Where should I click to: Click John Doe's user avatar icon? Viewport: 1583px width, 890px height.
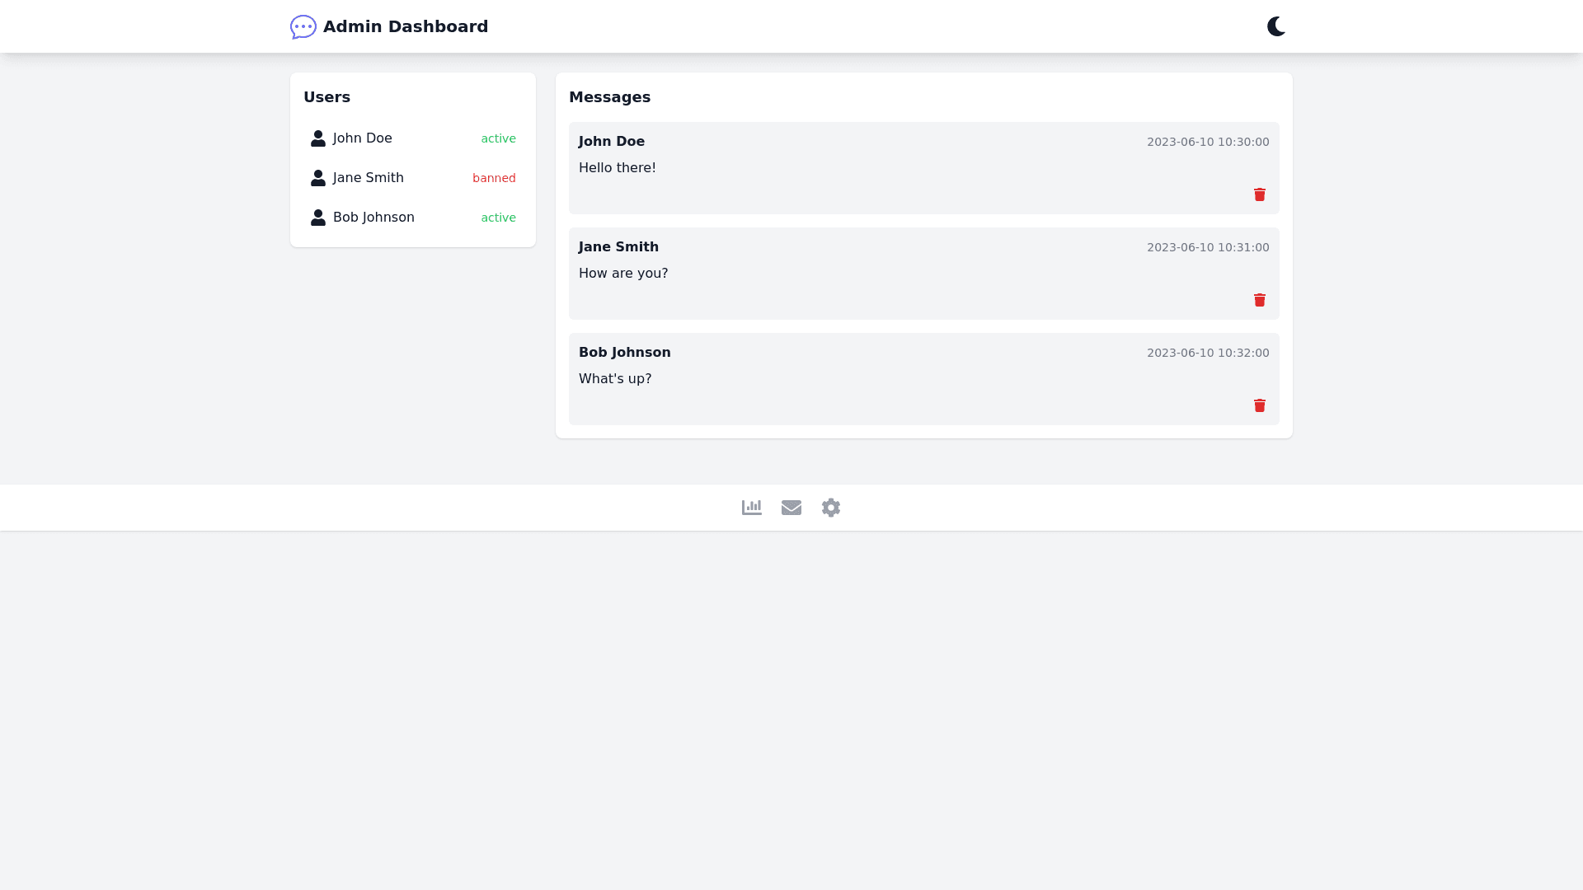tap(318, 138)
